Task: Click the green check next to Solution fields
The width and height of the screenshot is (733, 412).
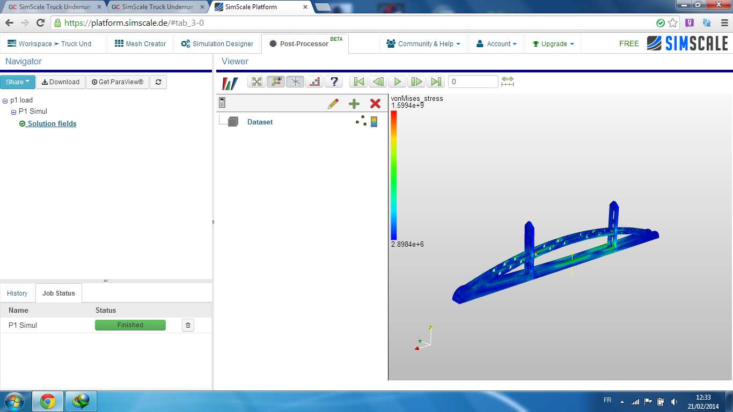Action: (23, 123)
